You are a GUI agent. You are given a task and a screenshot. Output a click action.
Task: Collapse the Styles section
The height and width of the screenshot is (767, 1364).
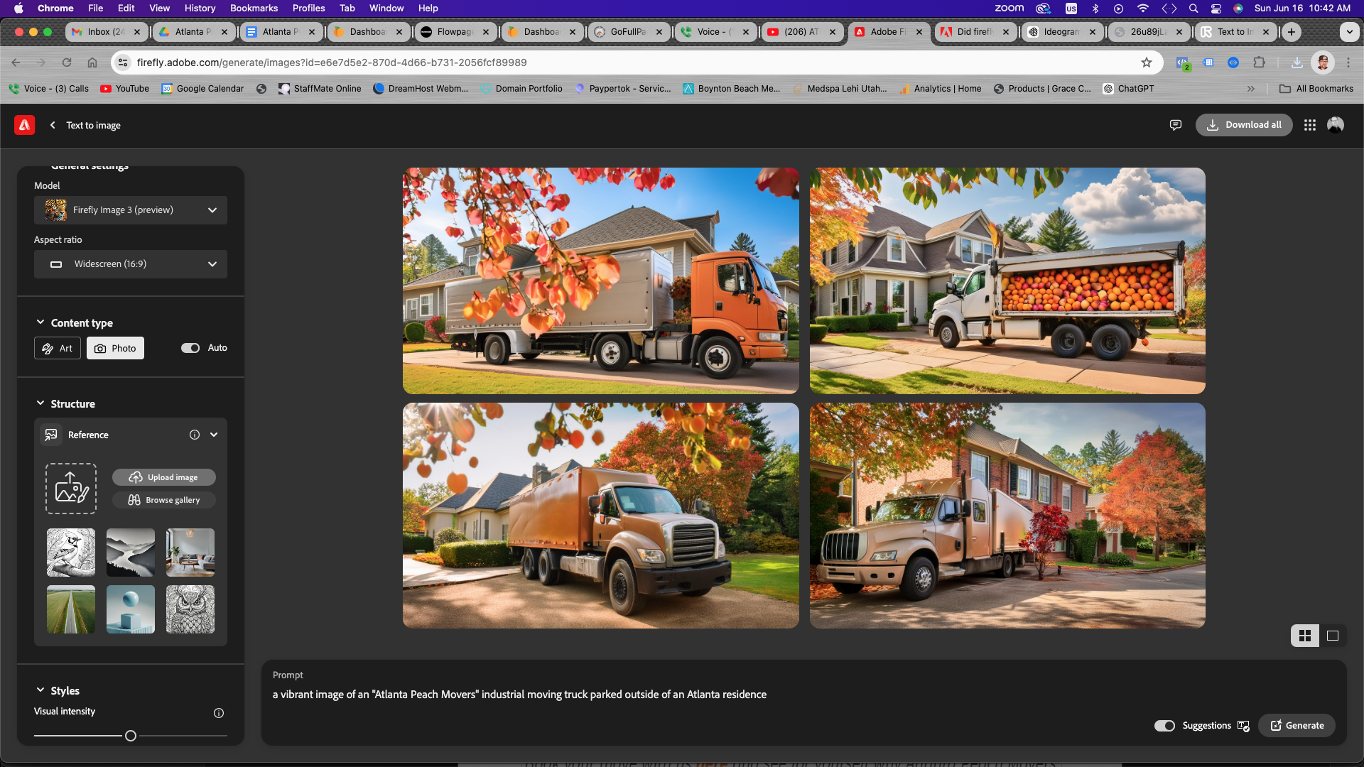[40, 690]
